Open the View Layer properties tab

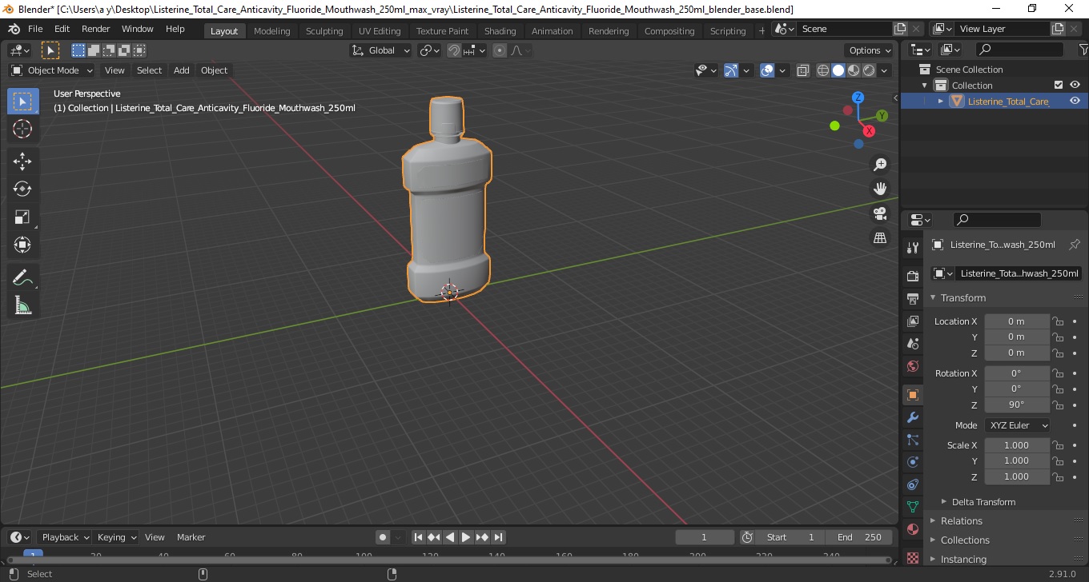pyautogui.click(x=912, y=321)
